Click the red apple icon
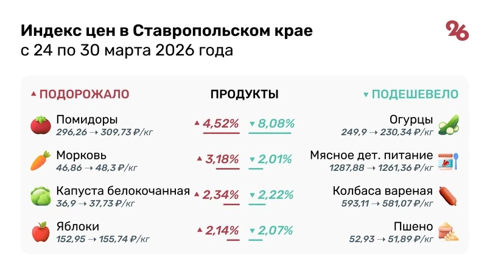 [40, 232]
